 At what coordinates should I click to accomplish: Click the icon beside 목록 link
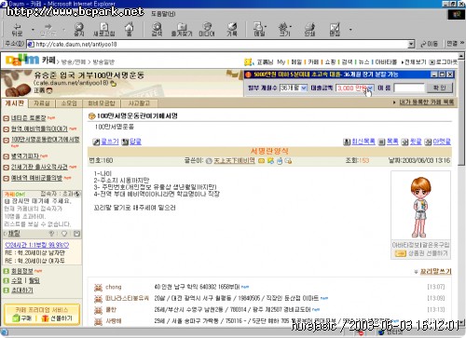point(381,142)
